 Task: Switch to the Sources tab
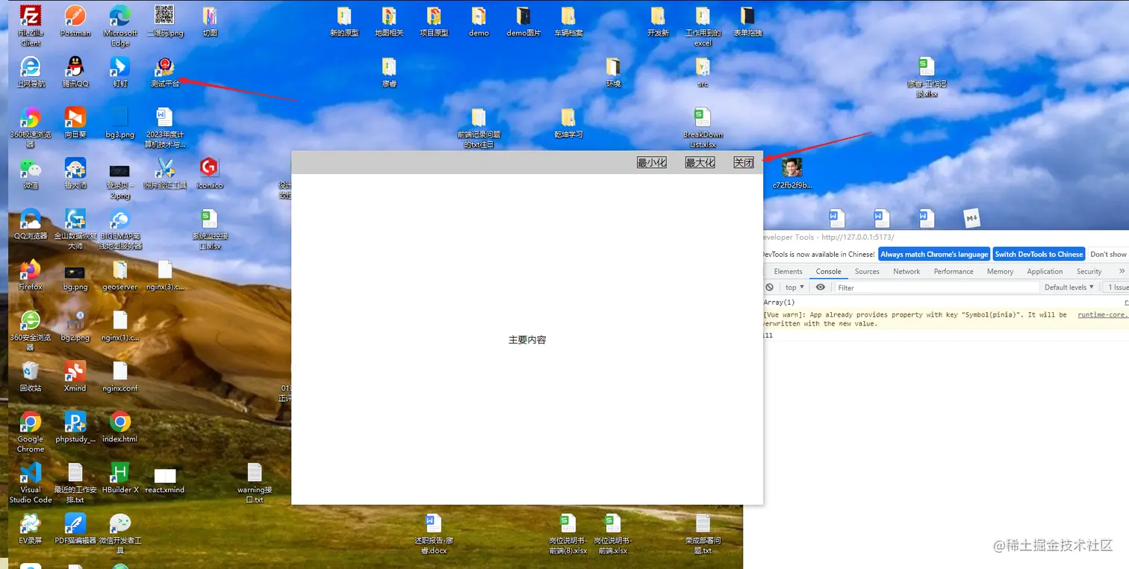coord(867,272)
